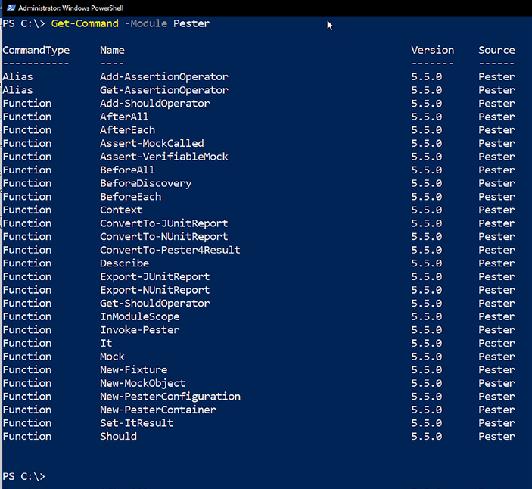Click the Source column header

coord(496,50)
